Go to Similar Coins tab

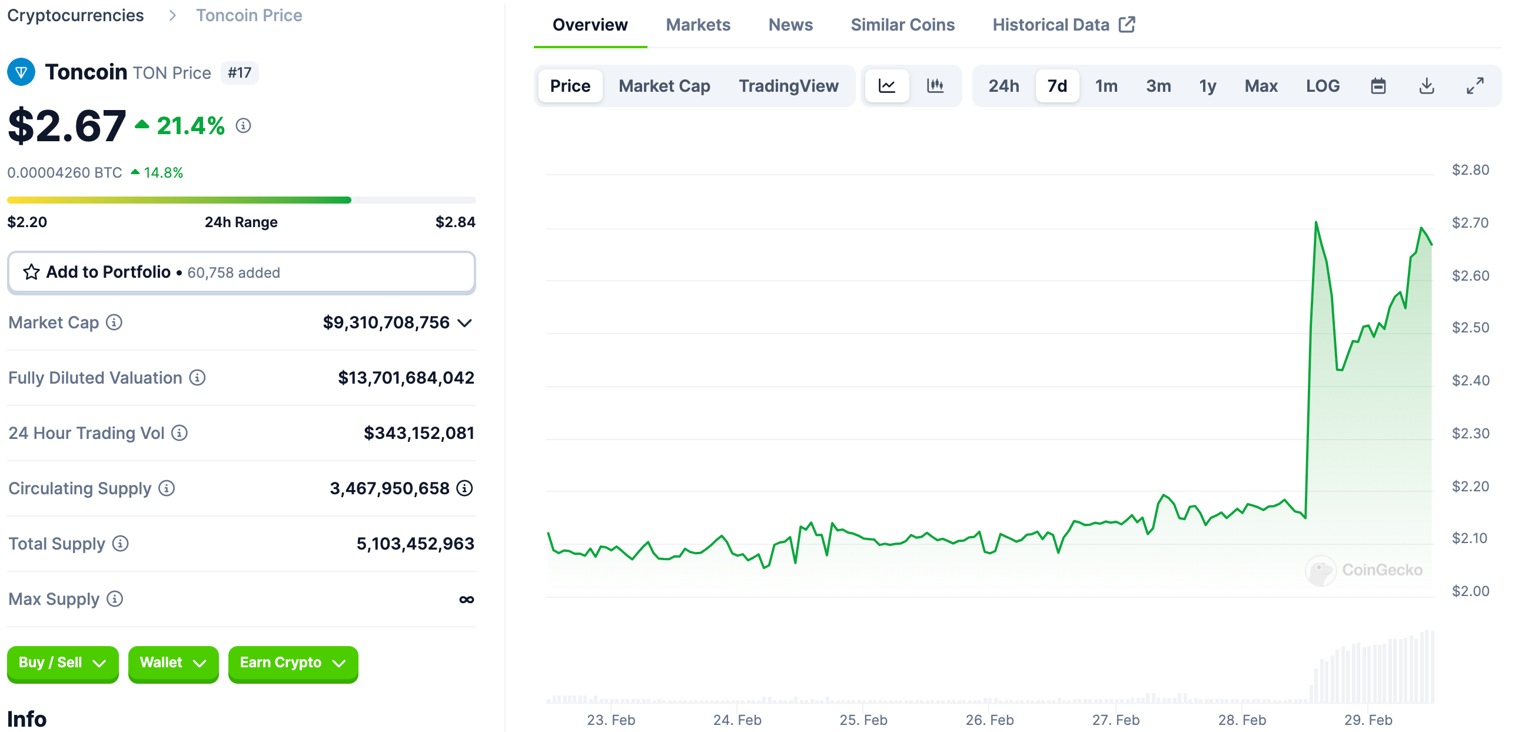pos(902,25)
